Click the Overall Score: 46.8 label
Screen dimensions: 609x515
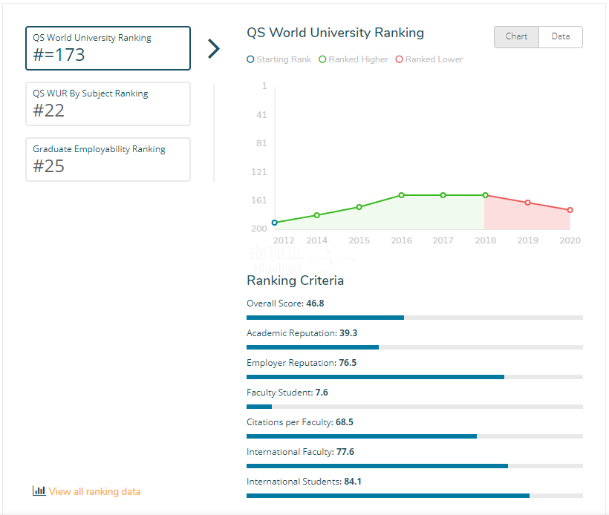click(285, 304)
